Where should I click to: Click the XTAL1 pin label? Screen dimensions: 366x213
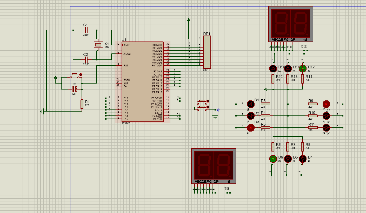point(127,45)
